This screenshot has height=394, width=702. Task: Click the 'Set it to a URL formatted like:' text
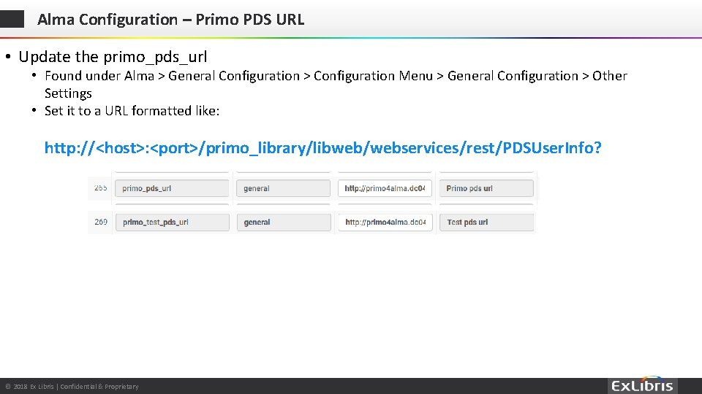132,111
